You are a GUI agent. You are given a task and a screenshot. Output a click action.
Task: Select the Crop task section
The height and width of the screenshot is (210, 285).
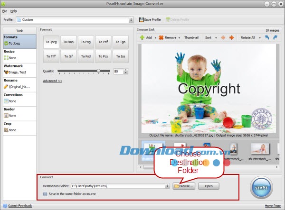[x=19, y=128]
